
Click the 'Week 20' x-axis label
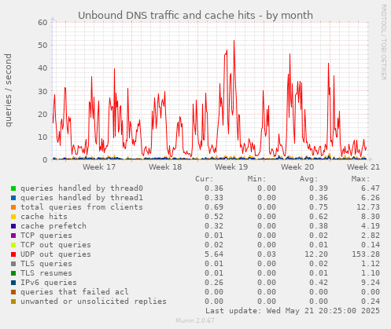297,166
